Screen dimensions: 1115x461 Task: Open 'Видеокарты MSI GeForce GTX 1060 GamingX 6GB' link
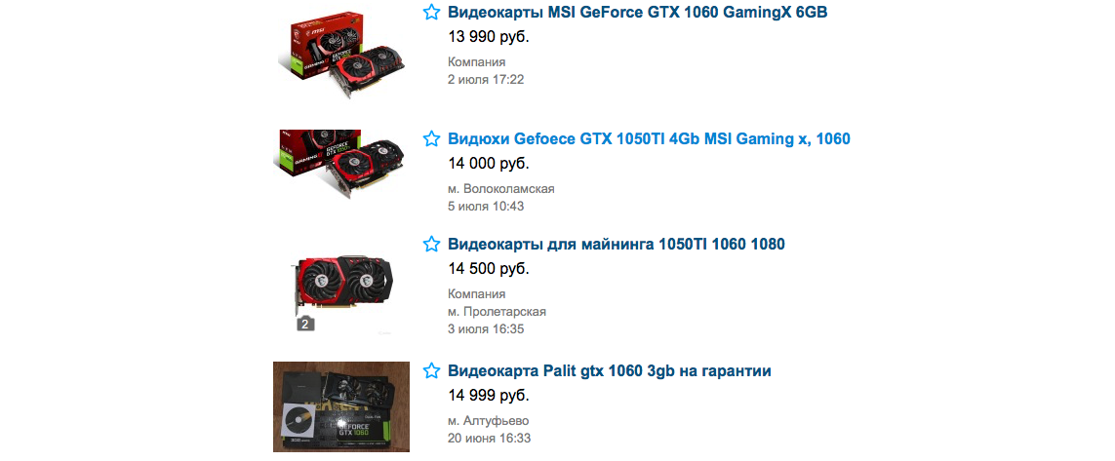(637, 12)
